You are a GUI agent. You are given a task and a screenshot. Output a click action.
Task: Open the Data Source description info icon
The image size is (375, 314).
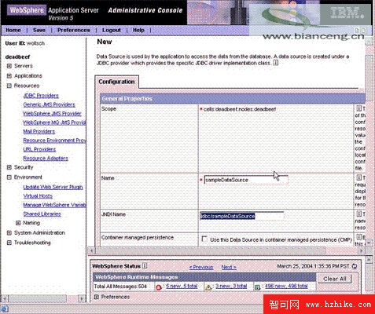click(276, 63)
